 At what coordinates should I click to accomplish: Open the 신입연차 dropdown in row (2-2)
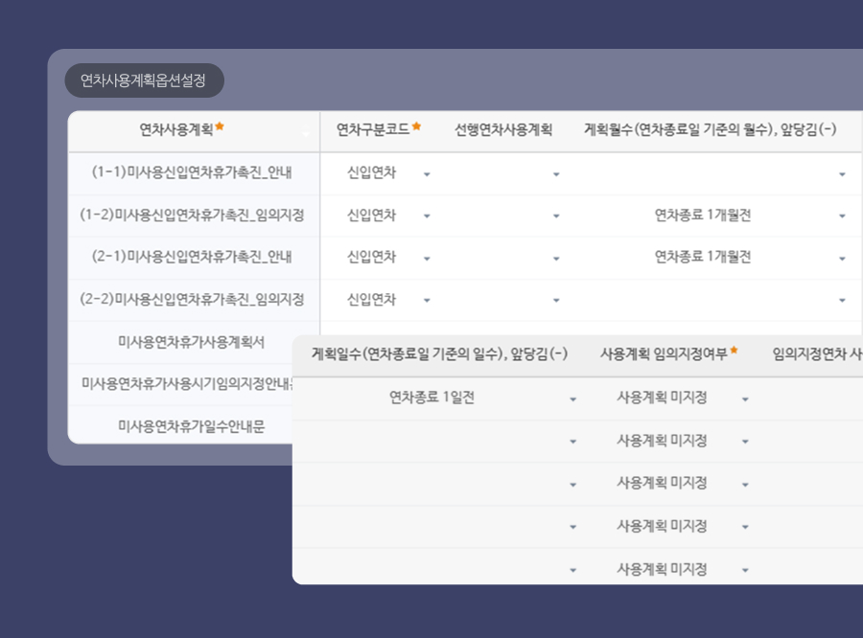point(426,299)
